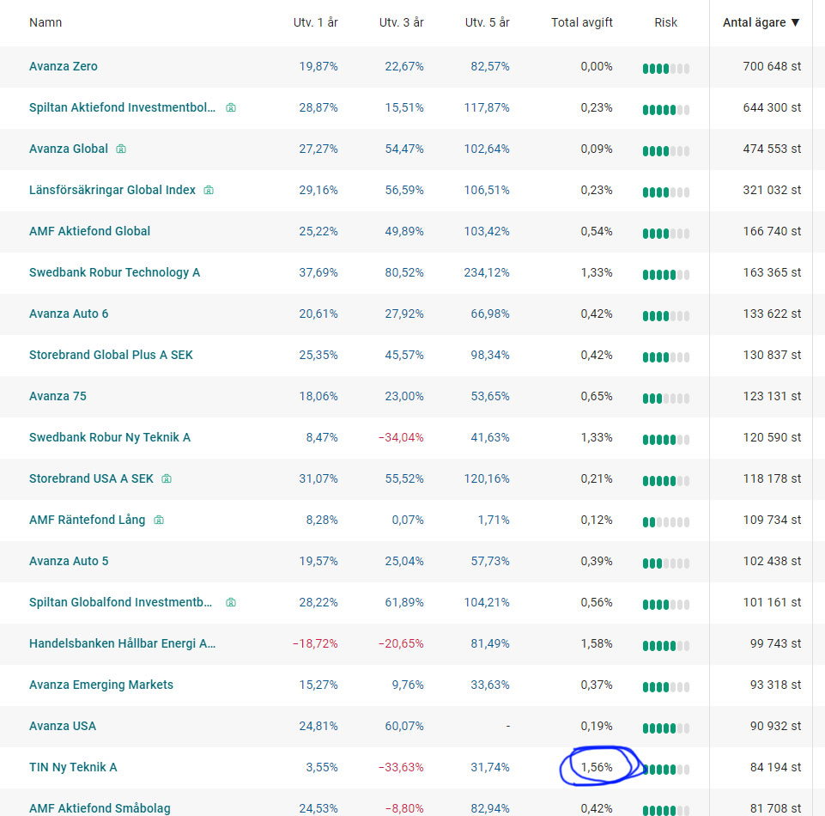Click the icon beside Länsförsäkringar Global Index
Viewport: 825px width, 816px height.
click(209, 191)
